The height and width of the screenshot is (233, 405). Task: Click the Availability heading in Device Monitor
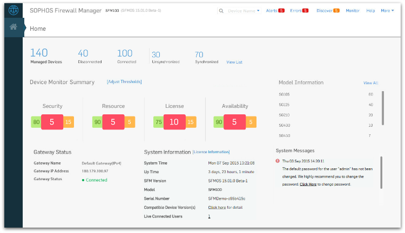point(235,106)
